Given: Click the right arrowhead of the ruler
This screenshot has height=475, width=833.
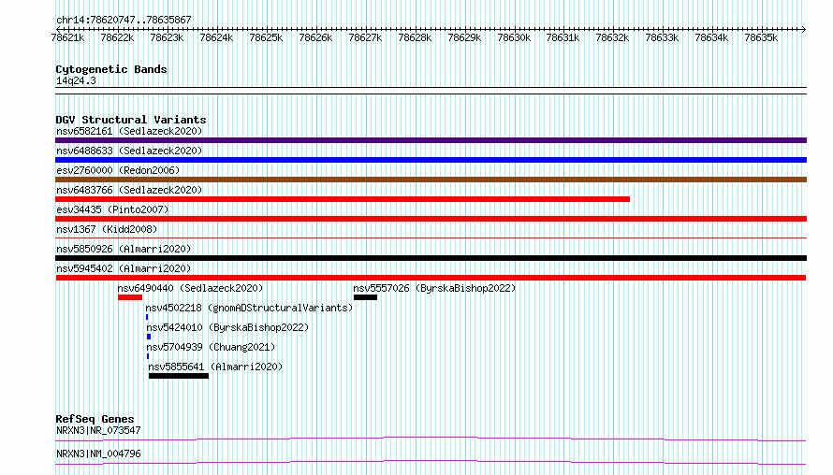Looking at the screenshot, I should 804,29.
